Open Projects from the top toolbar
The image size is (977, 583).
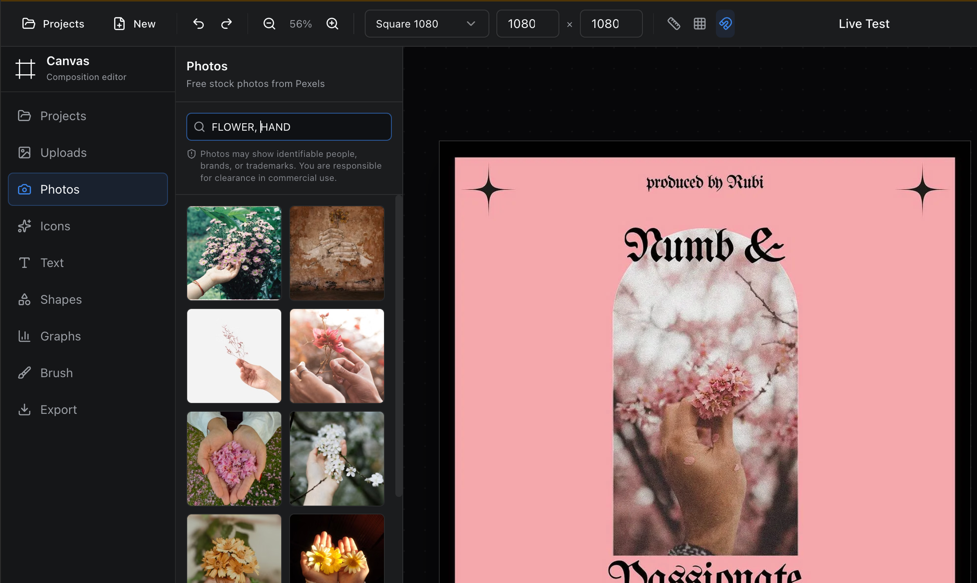coord(53,24)
